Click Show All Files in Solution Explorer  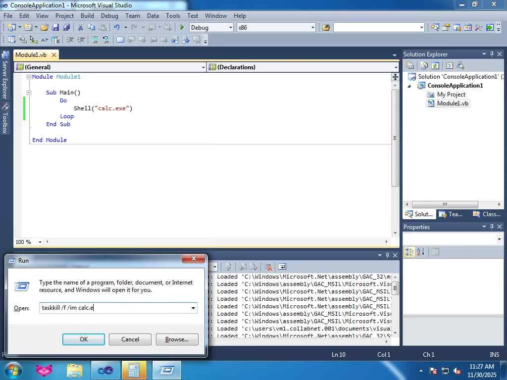click(x=424, y=66)
